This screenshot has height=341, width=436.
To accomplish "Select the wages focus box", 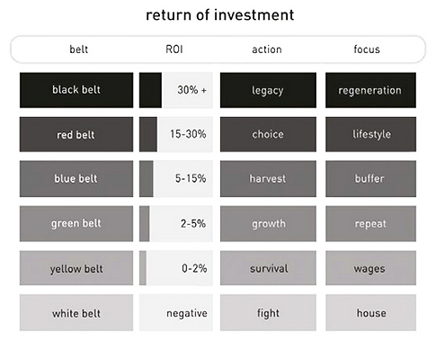I will tap(370, 268).
